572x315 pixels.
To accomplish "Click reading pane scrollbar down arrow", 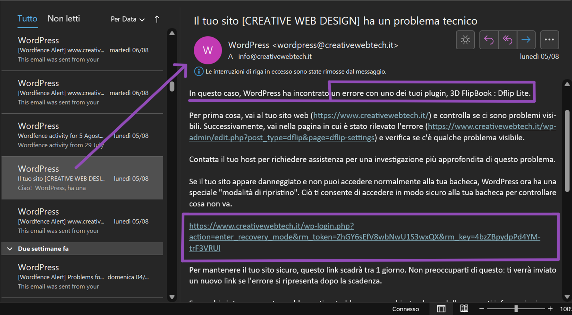I will pyautogui.click(x=567, y=296).
